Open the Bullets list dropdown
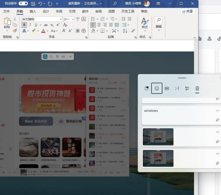The image size is (221, 195). point(97,19)
